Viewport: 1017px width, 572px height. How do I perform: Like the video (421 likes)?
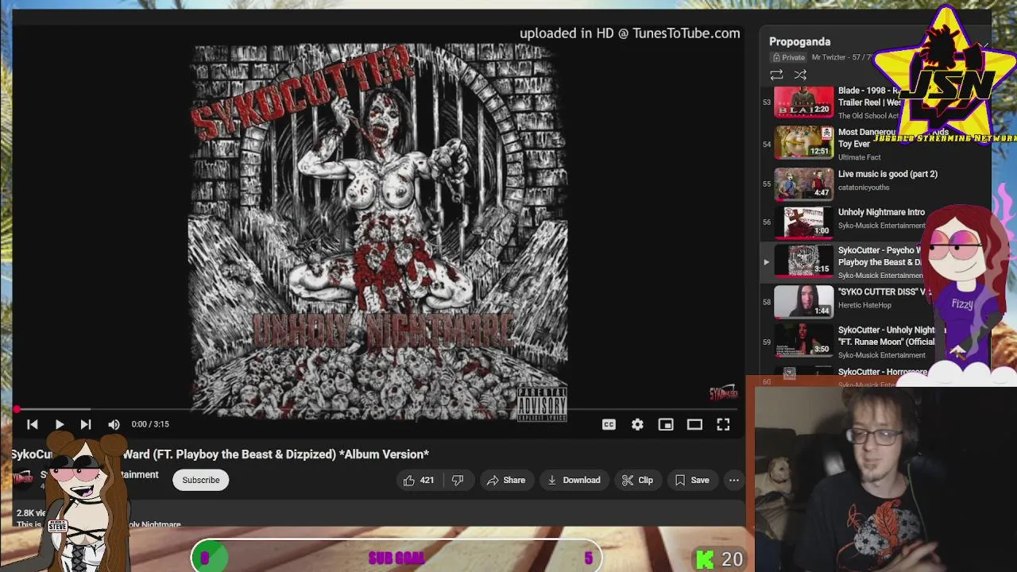[419, 480]
